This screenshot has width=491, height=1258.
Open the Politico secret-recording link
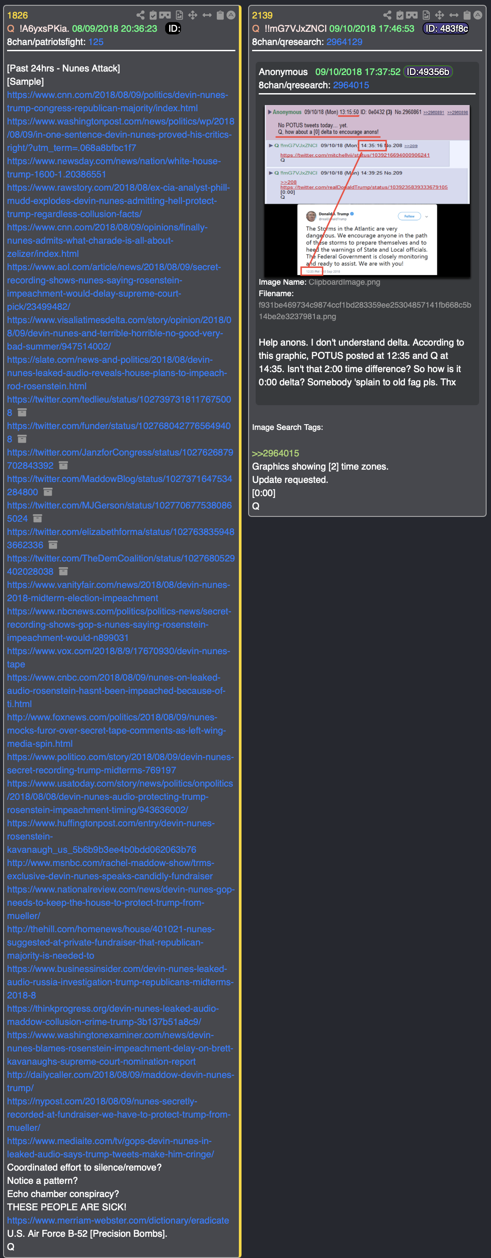pyautogui.click(x=120, y=763)
